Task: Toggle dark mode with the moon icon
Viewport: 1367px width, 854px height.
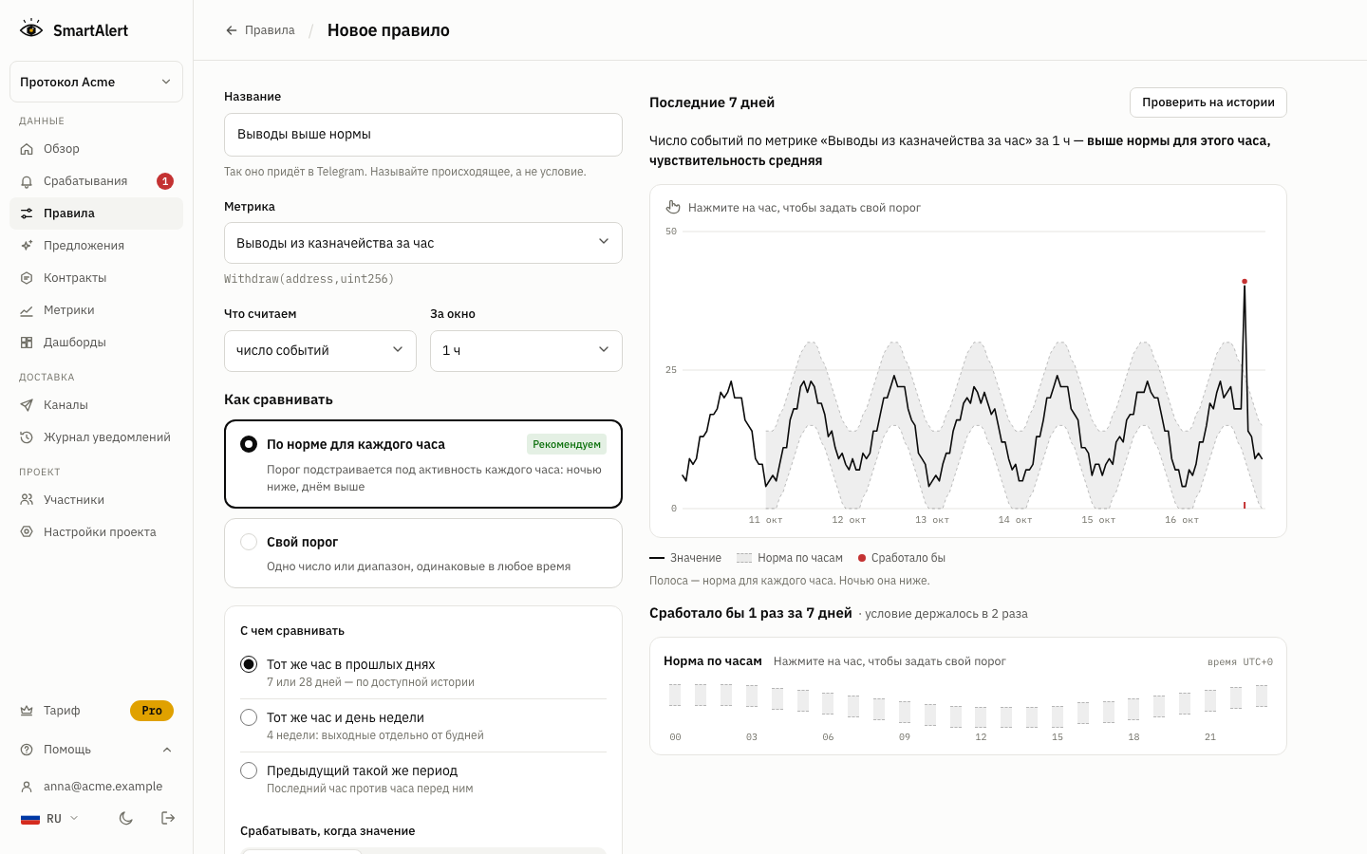Action: coord(126,818)
